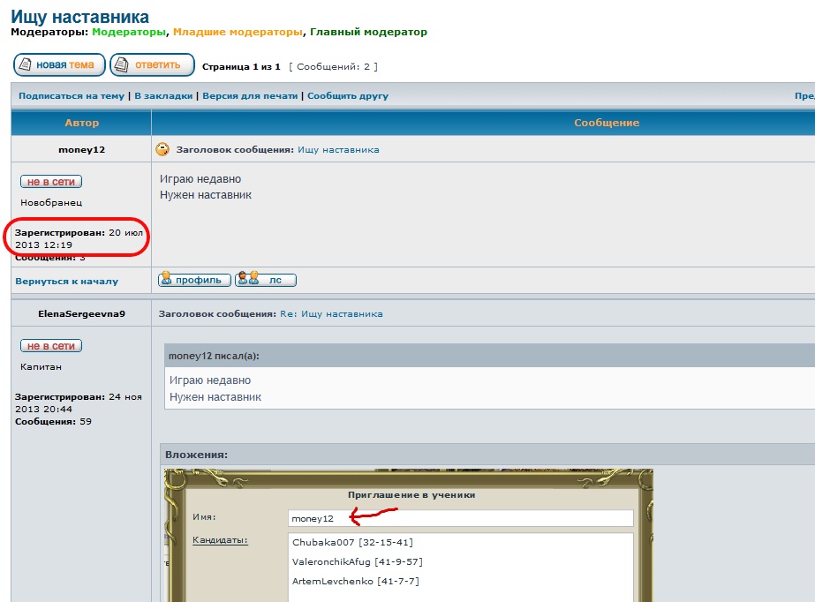The image size is (815, 602).
Task: Click the page heading Ищу наставника
Action: tap(79, 16)
